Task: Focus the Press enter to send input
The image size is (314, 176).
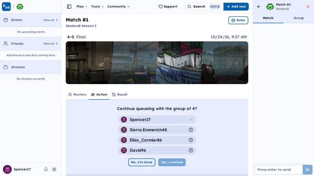Action: [x=279, y=170]
